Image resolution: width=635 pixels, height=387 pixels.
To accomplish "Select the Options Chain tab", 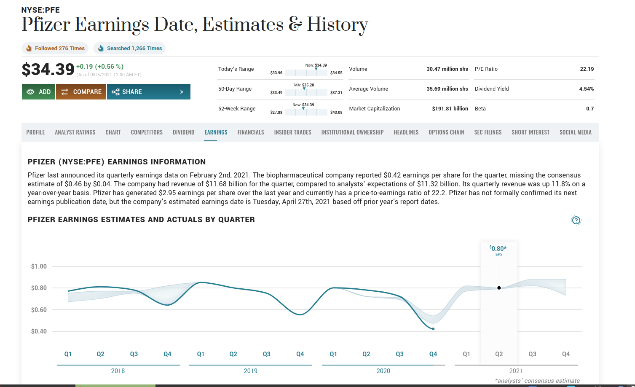I will tap(446, 132).
